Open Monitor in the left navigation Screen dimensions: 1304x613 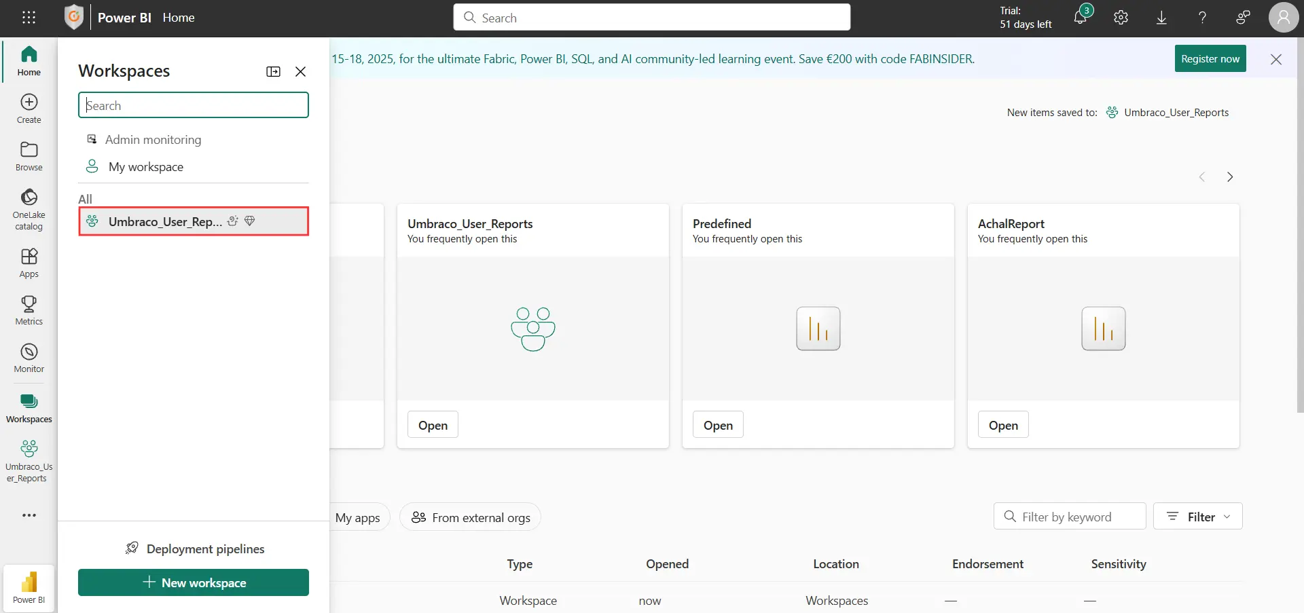coord(29,358)
